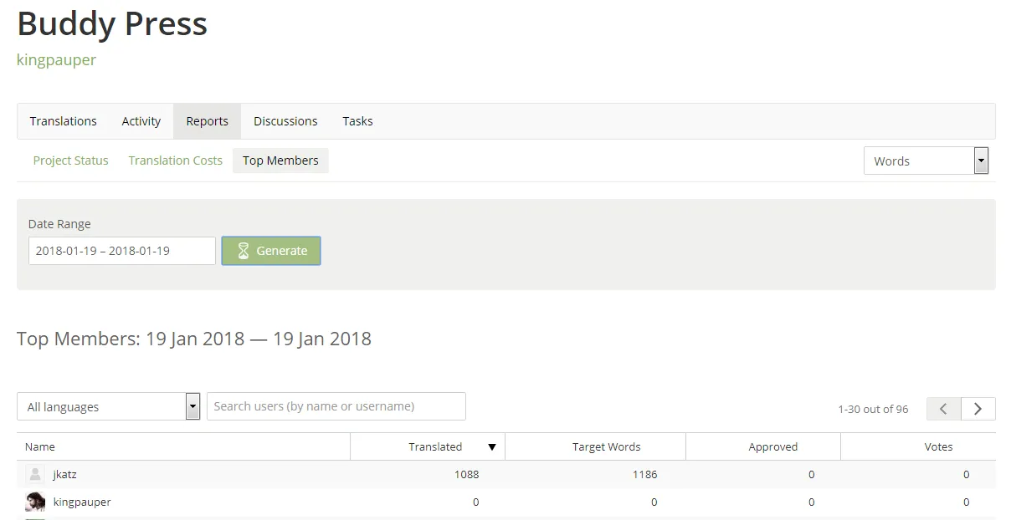This screenshot has width=1011, height=520.
Task: Switch to the Translations tab
Action: 63,121
